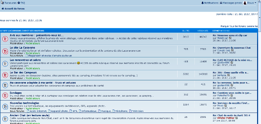Click the Sondages forum status icon
The image size is (261, 124).
click(x=5, y=95)
